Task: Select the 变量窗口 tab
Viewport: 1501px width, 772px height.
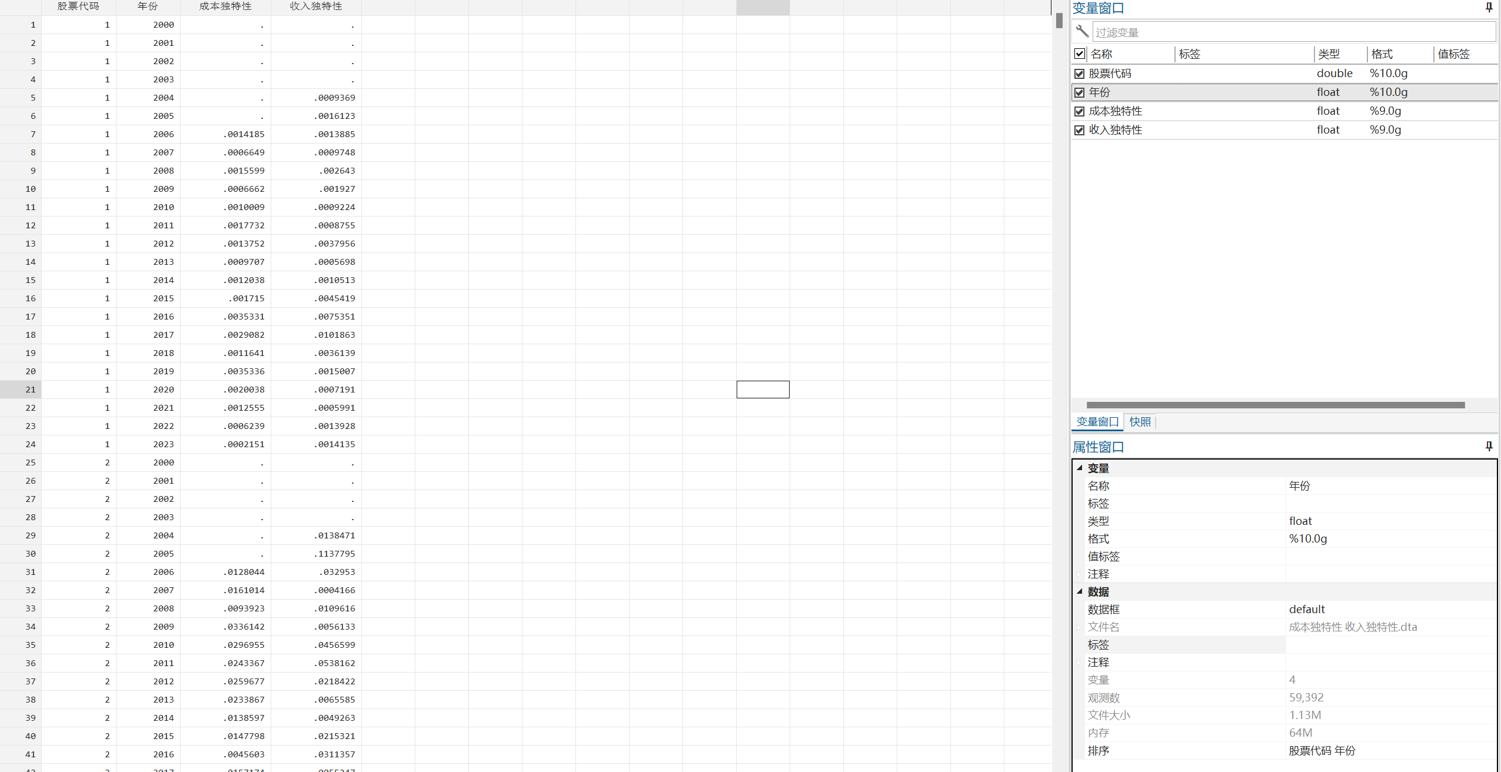Action: tap(1097, 422)
